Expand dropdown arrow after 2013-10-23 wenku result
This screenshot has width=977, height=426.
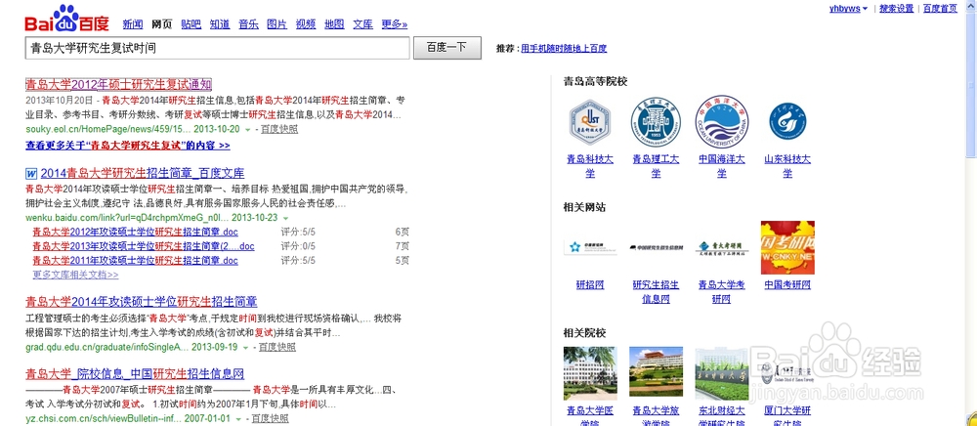(x=285, y=218)
